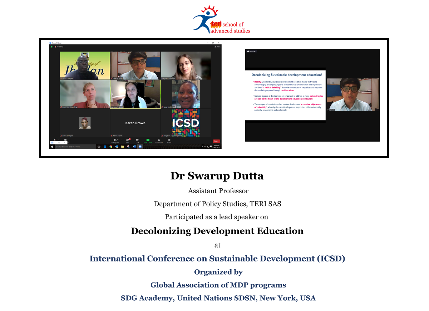Open Outlook from the taskbar
Image resolution: width=429 pixels, height=311 pixels.
[117, 147]
